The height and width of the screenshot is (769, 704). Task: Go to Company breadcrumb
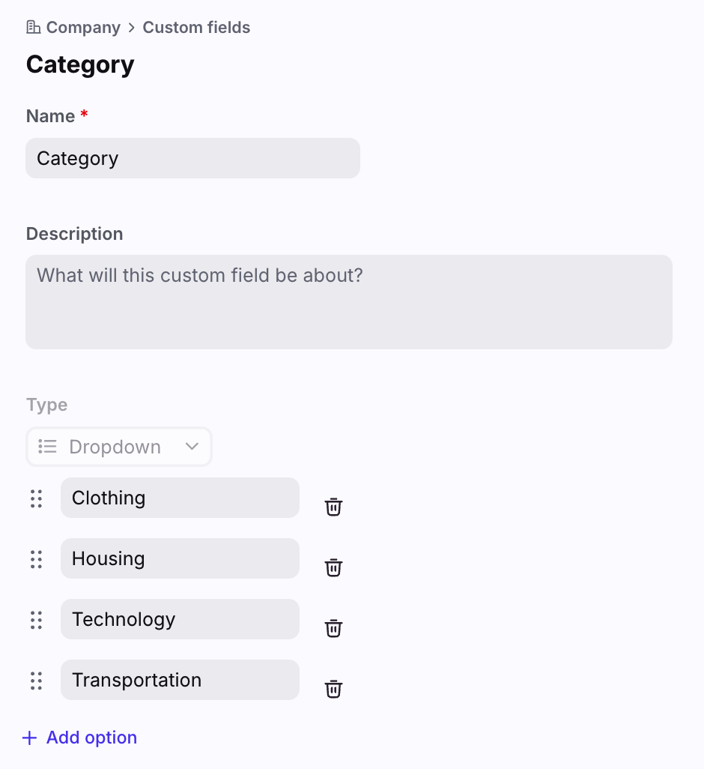(x=83, y=28)
